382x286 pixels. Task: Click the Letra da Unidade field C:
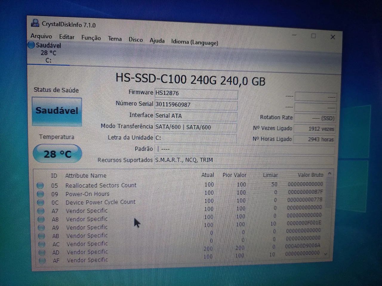coord(195,138)
